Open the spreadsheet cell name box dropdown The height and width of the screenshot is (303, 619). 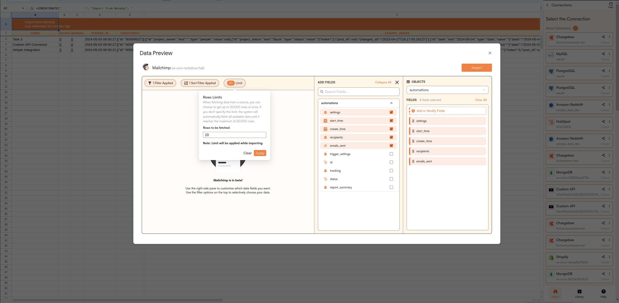pyautogui.click(x=23, y=8)
